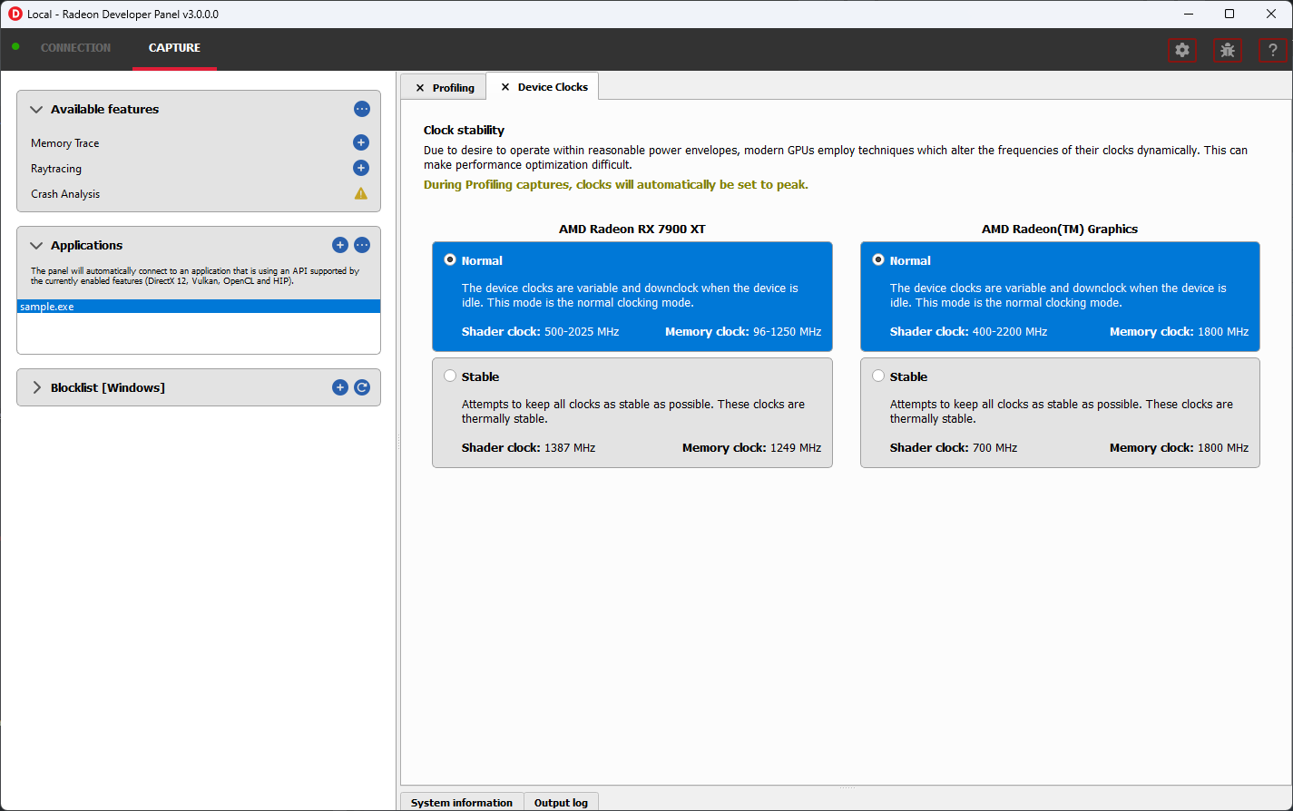Select Stable clocks for AMD Radeon(TM) Graphics
The width and height of the screenshot is (1293, 811).
point(878,376)
